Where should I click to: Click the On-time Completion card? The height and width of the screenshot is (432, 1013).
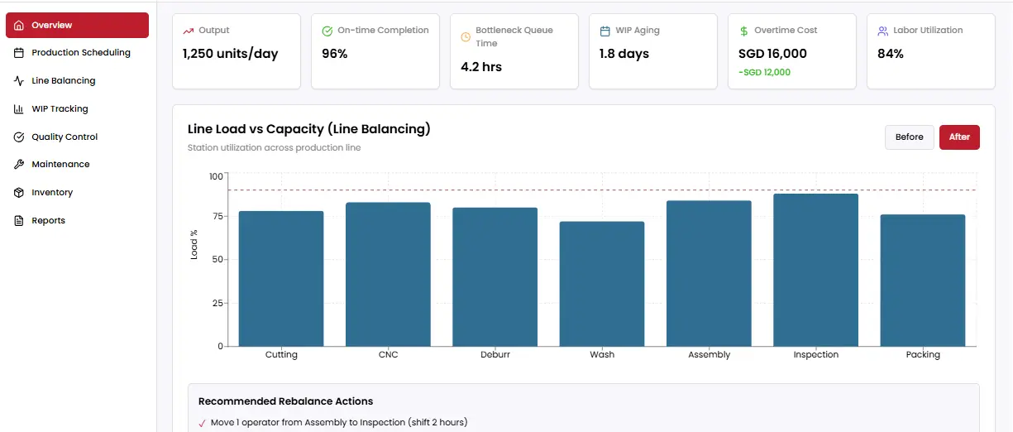click(x=375, y=50)
